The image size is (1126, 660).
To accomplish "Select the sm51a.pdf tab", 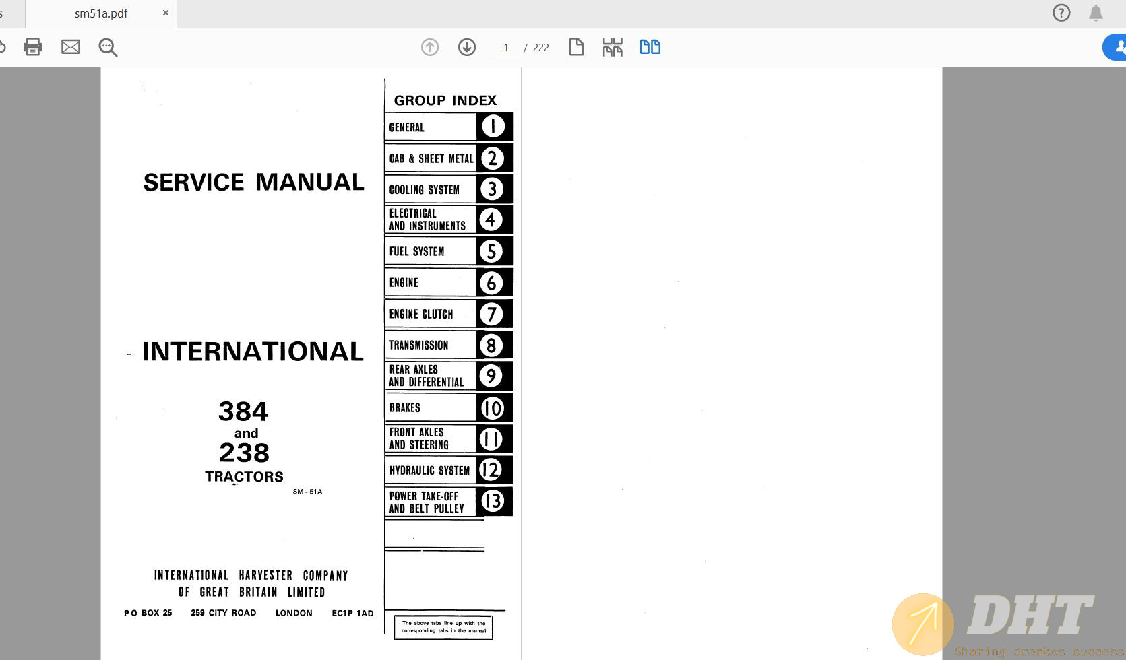I will point(101,13).
